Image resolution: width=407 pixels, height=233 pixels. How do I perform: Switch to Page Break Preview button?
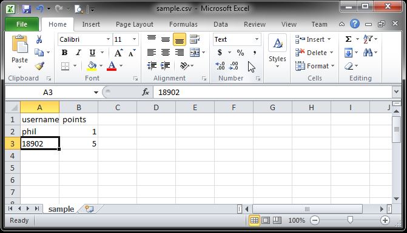tap(277, 220)
